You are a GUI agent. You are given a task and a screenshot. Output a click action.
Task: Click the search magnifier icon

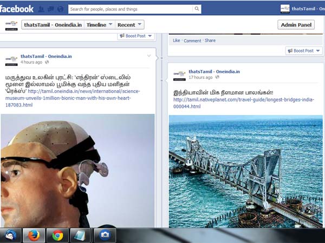pos(197,9)
